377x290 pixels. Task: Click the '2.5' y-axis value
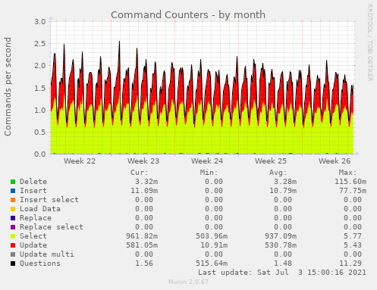(40, 43)
